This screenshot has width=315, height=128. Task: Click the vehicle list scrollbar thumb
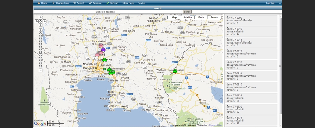[280, 66]
